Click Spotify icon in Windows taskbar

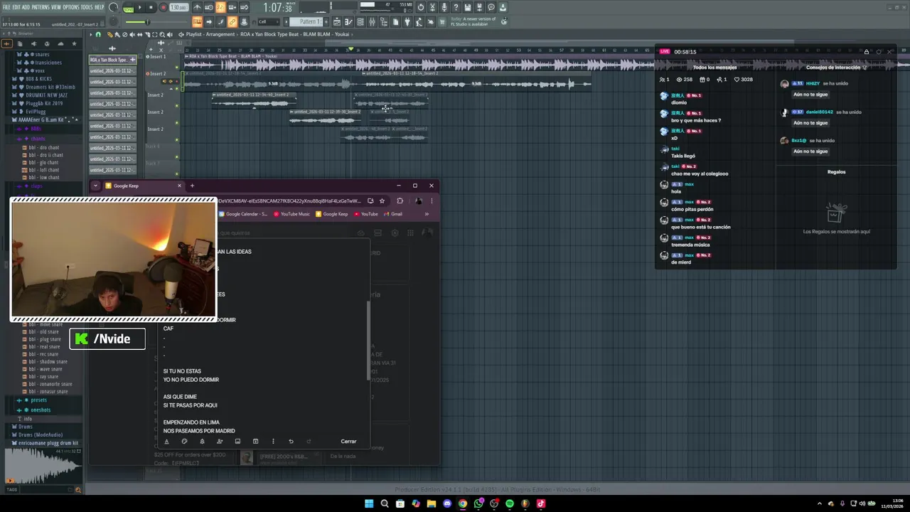pyautogui.click(x=510, y=503)
